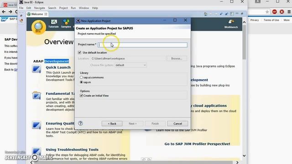Open the Tutorials icon on Welcome page
Viewport: 292px width, 164px height.
pos(53,24)
